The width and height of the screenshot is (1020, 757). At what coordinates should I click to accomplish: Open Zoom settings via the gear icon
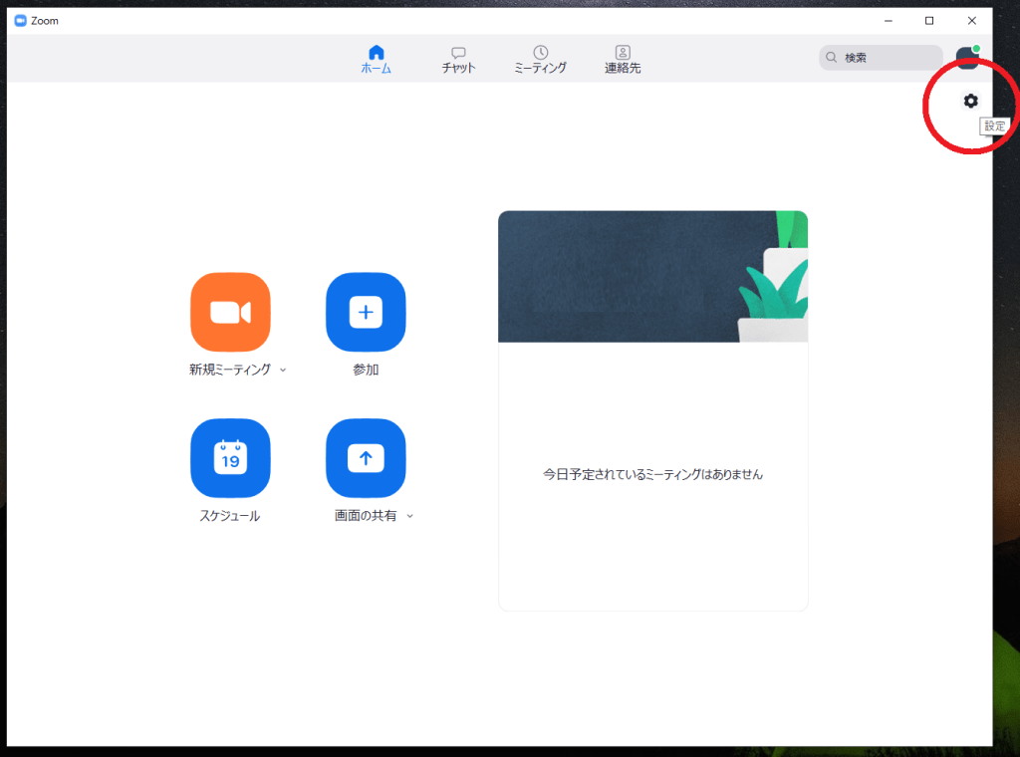coord(970,101)
